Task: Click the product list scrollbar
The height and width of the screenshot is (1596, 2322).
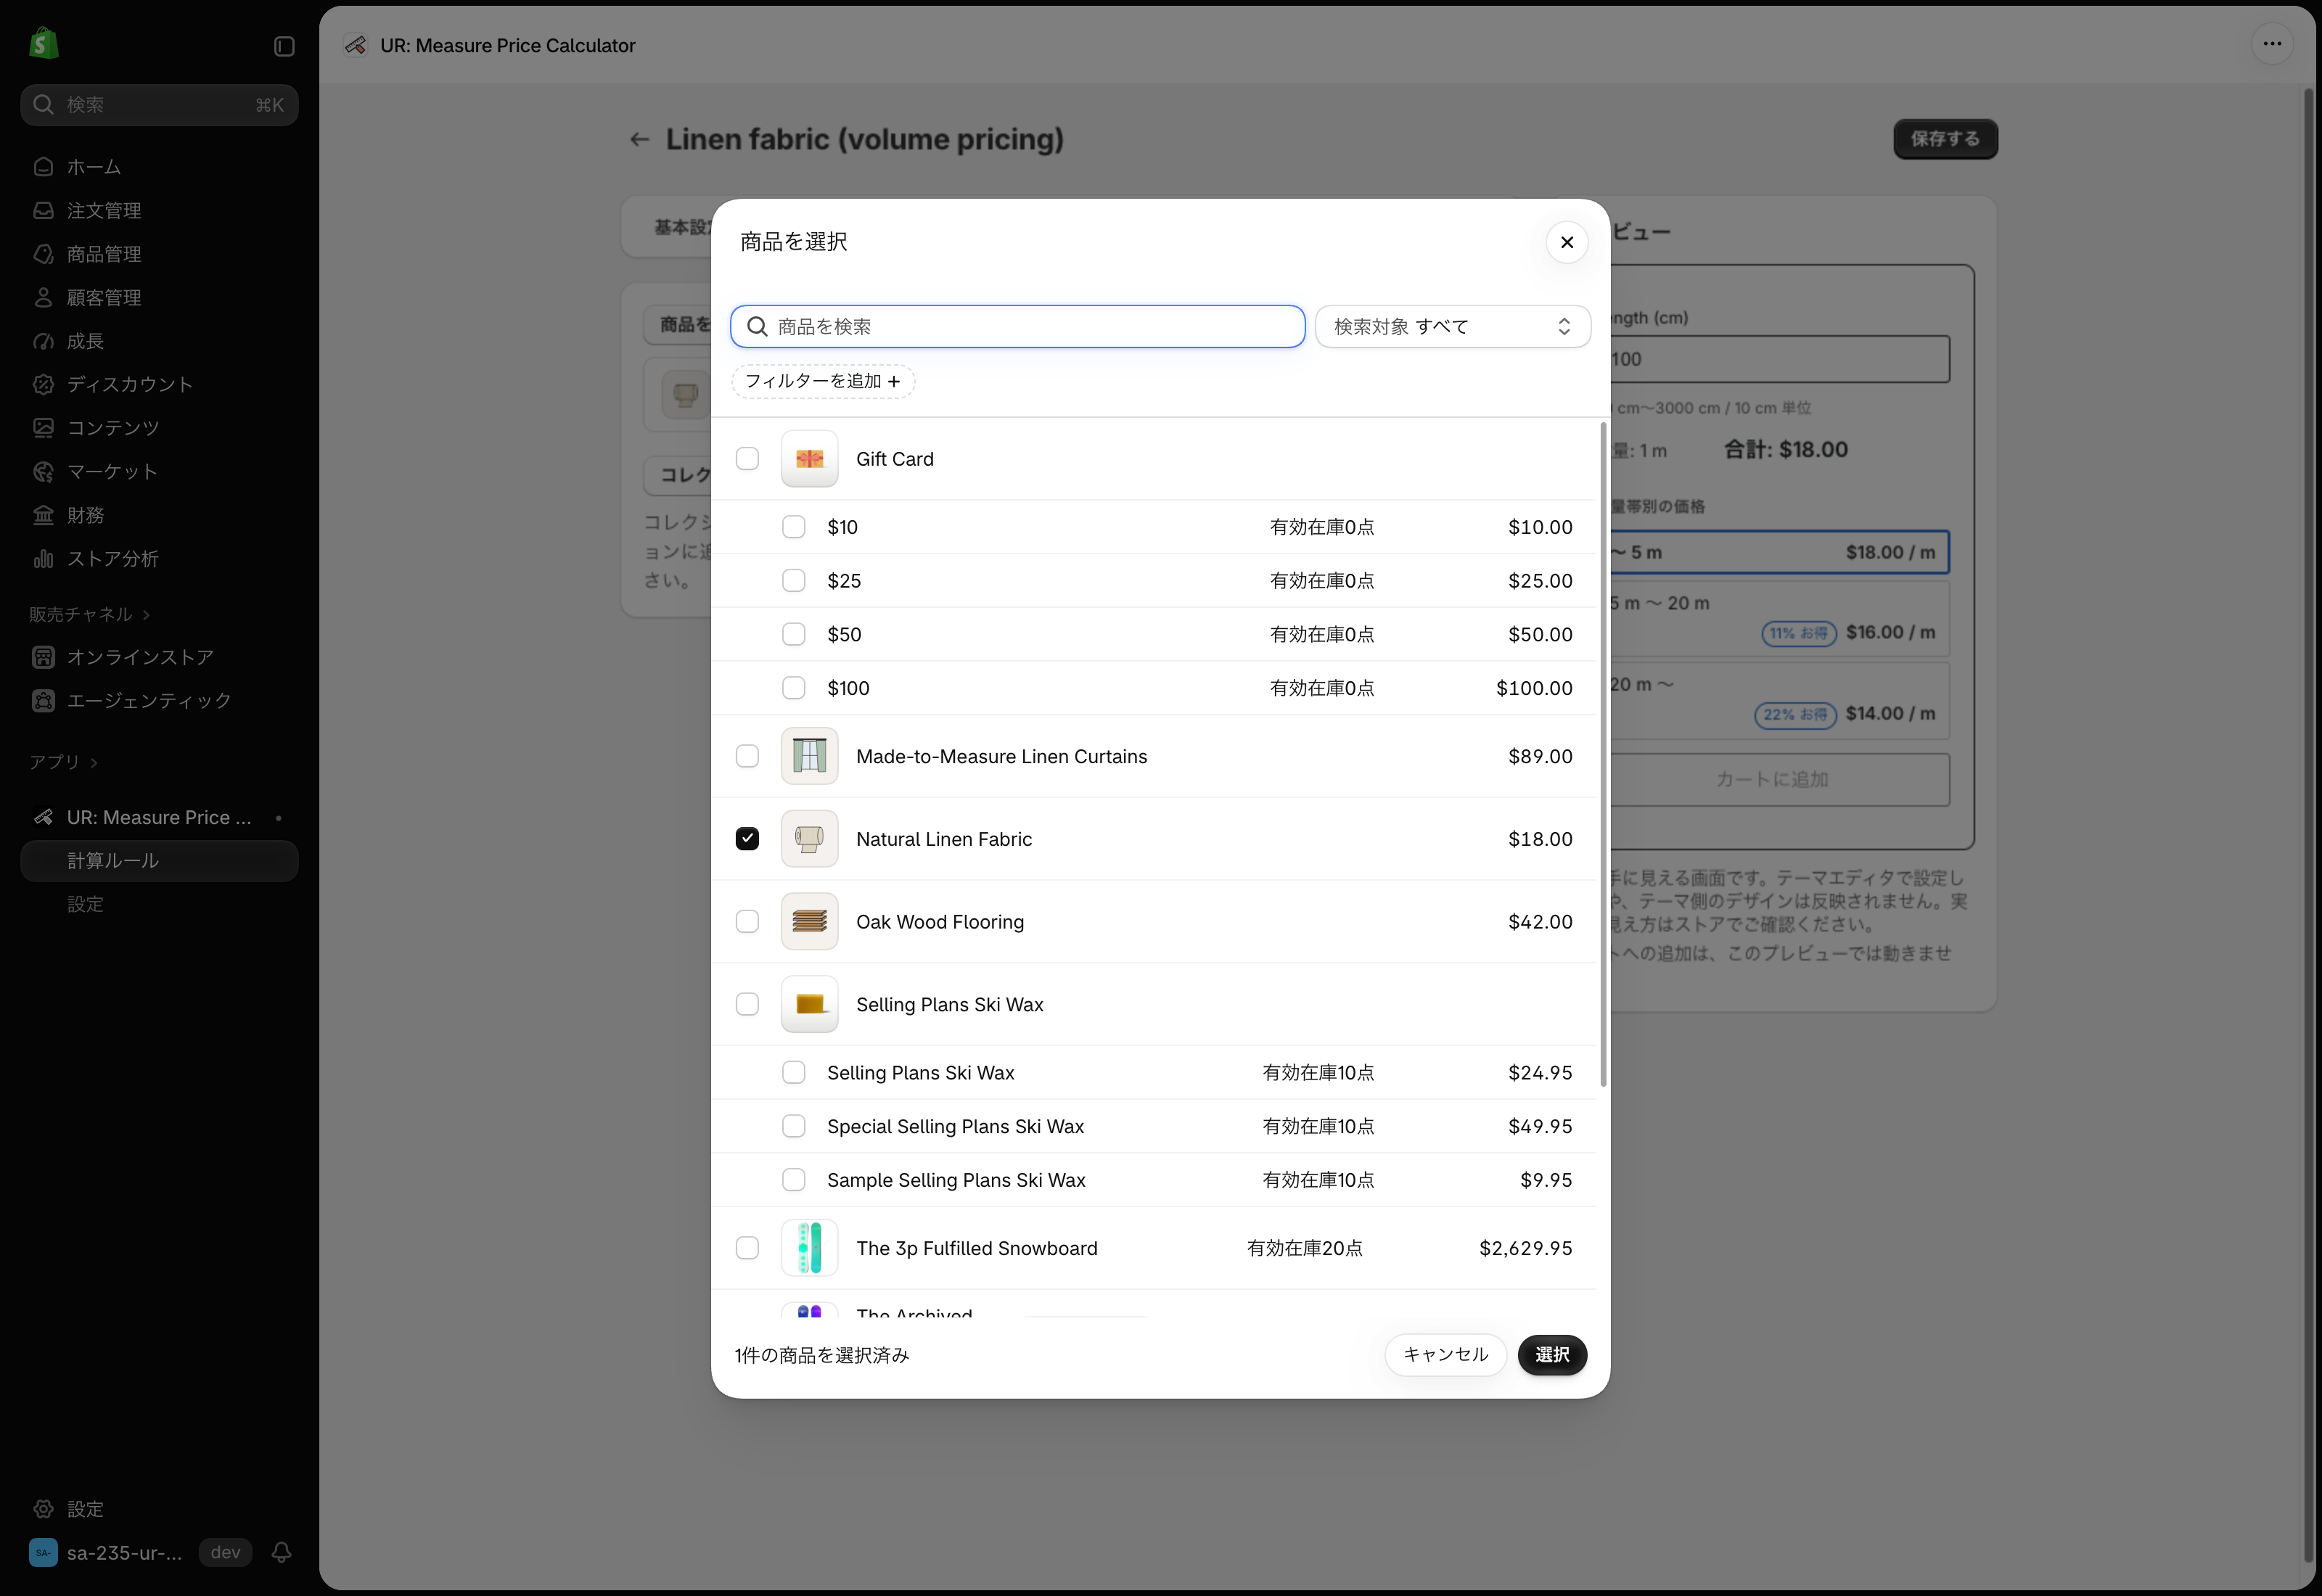Action: point(1603,755)
